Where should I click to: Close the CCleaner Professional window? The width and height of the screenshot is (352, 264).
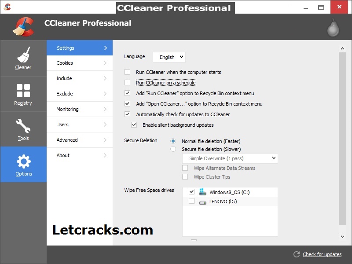(x=339, y=7)
